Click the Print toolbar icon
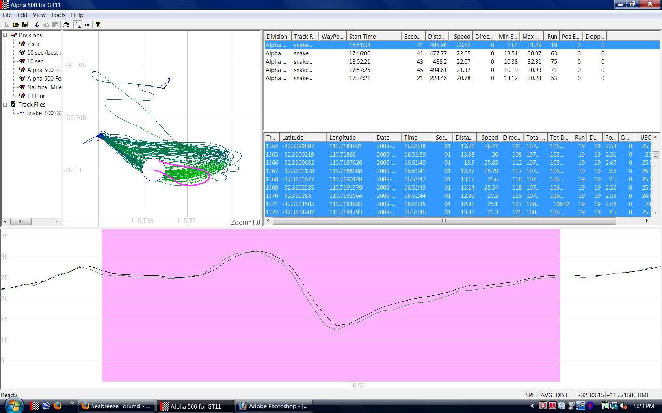Viewport: 662px width, 413px height. coord(66,24)
